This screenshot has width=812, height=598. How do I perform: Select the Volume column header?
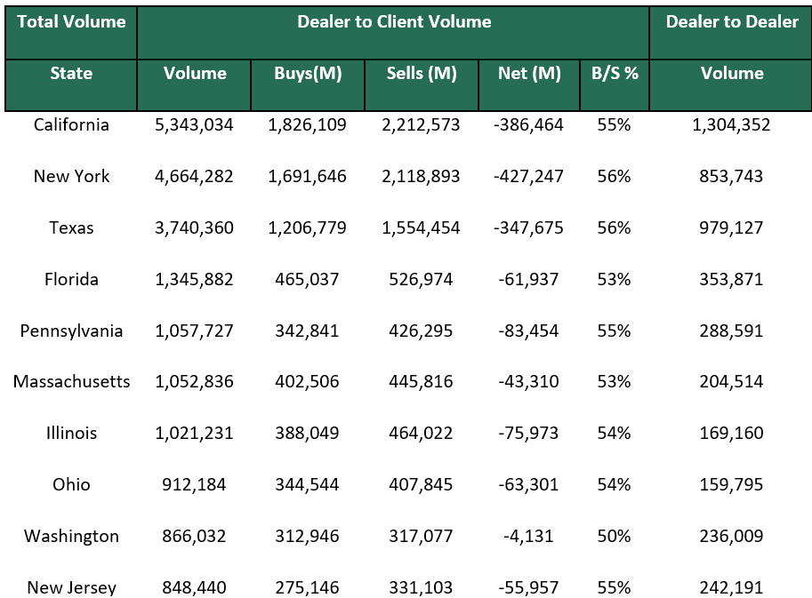tap(193, 74)
